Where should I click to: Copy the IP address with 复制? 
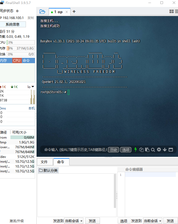coord(30,18)
